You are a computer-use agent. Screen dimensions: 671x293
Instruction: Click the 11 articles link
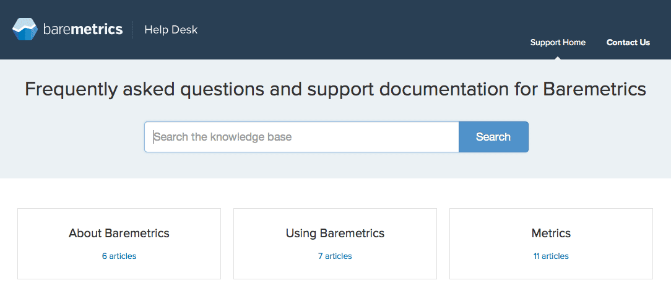(551, 256)
